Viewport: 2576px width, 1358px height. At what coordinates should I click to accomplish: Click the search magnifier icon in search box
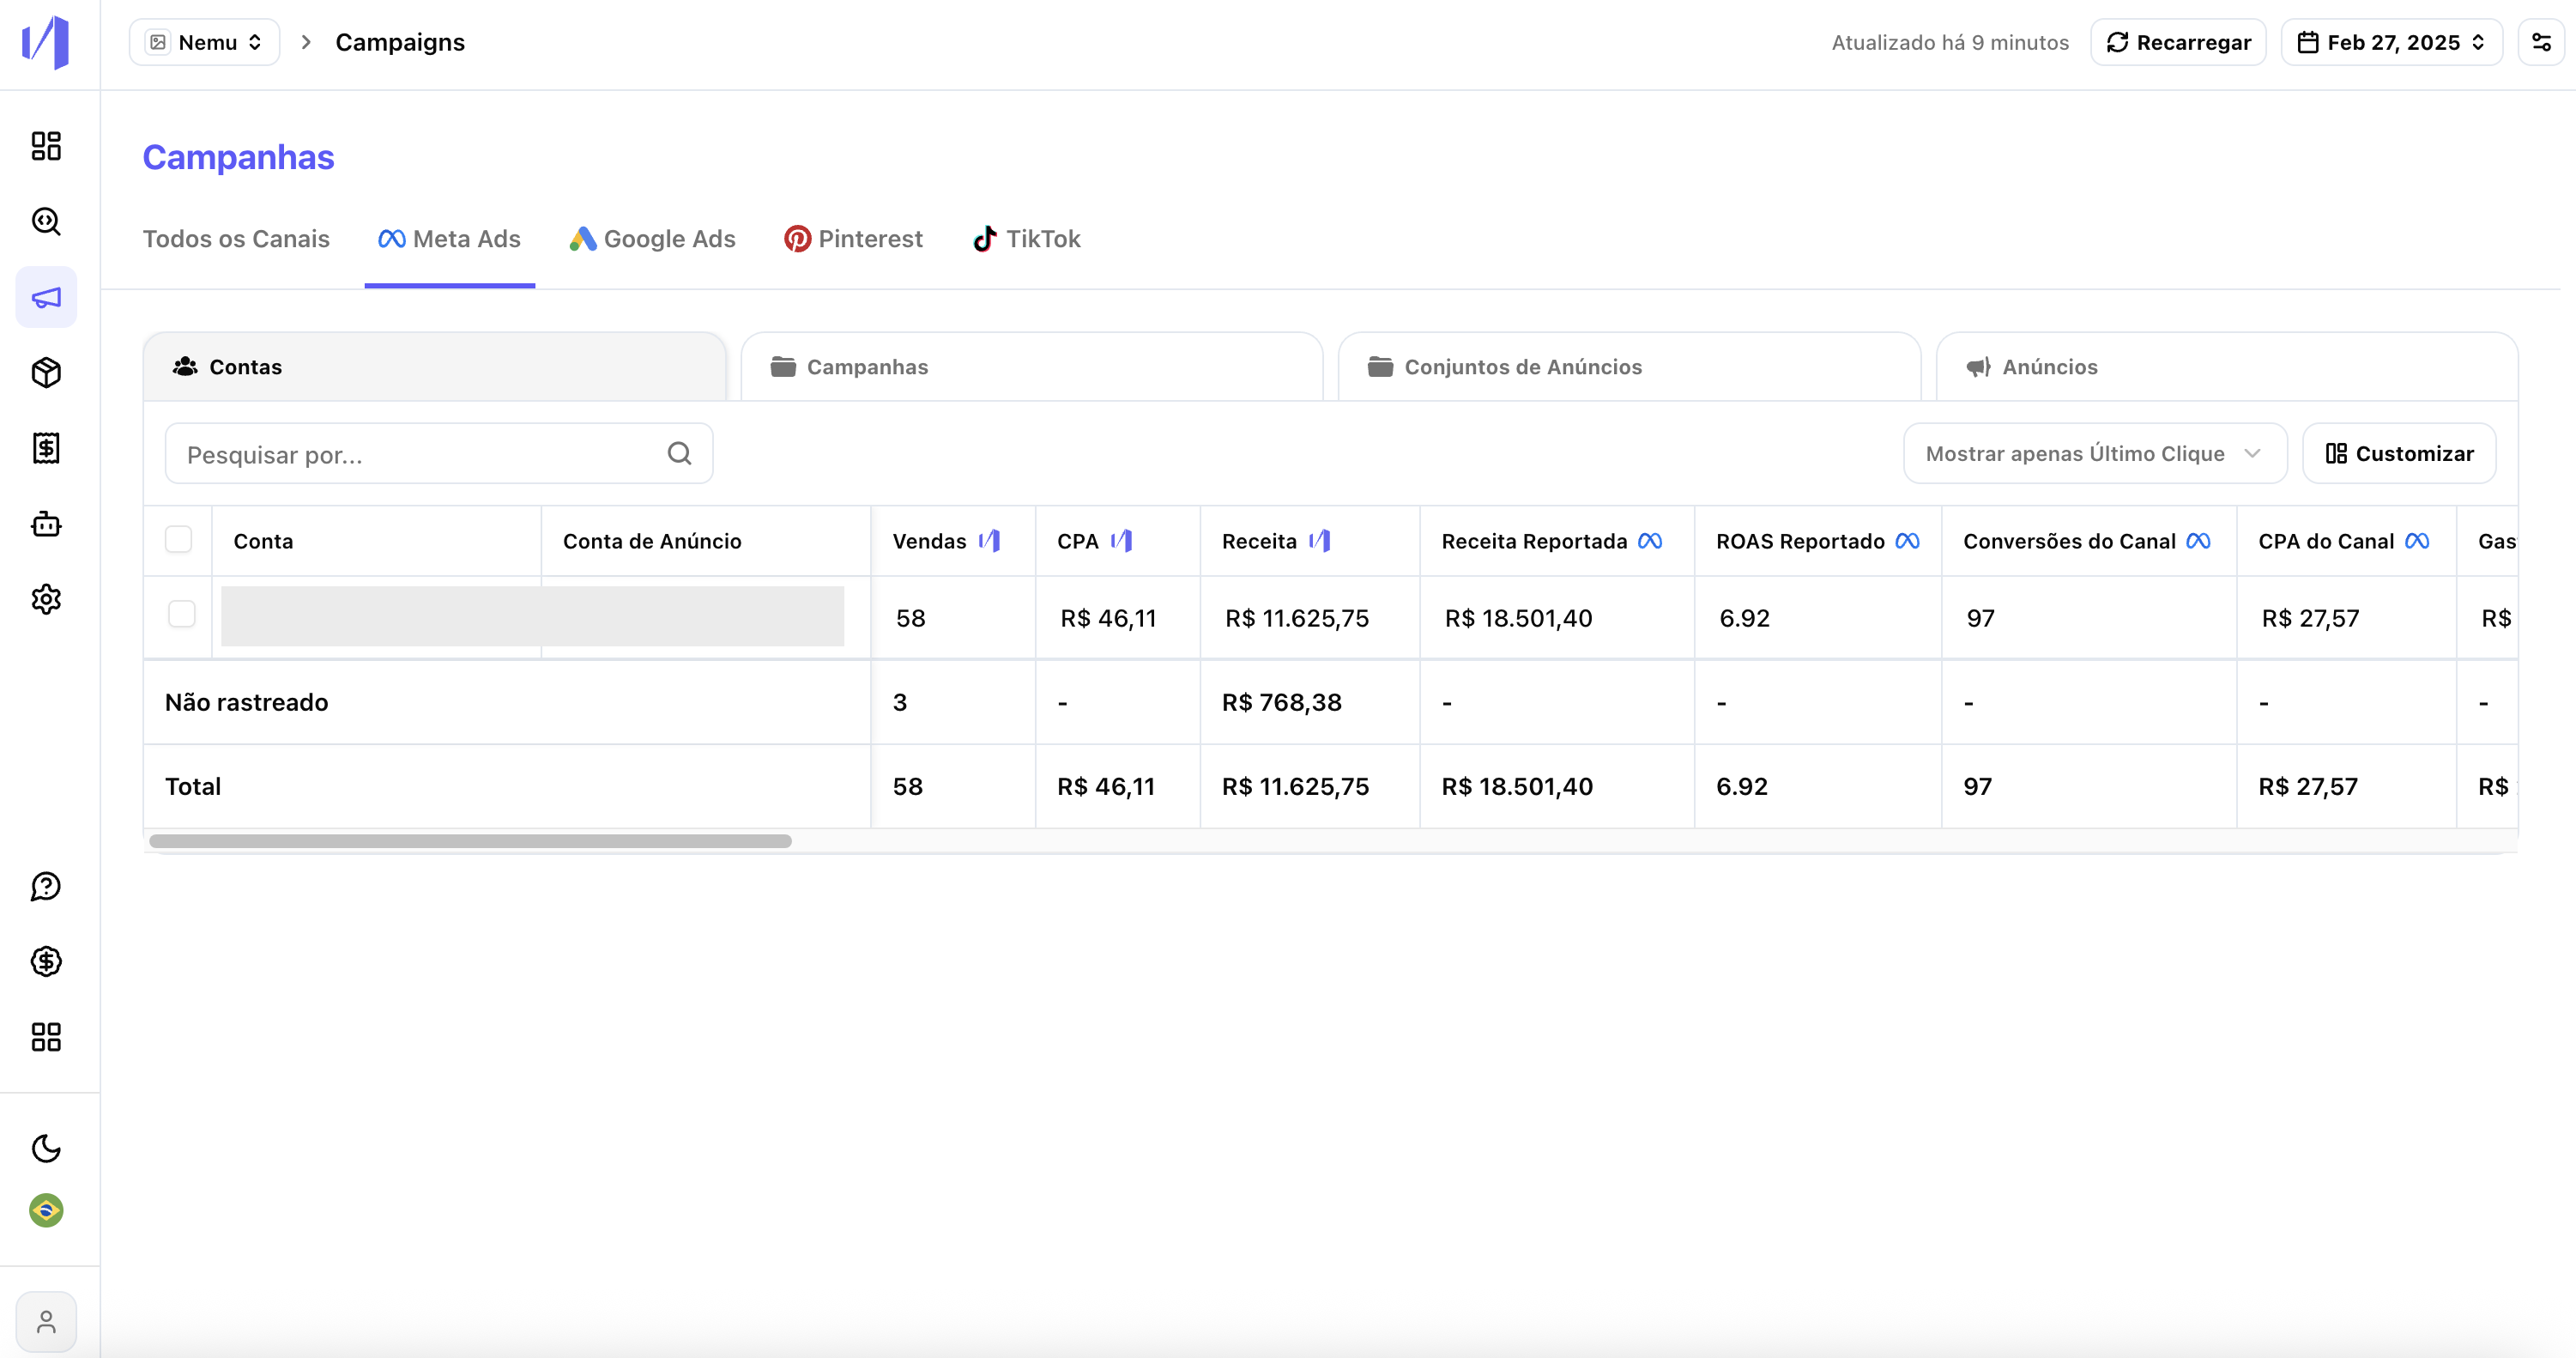coord(680,454)
